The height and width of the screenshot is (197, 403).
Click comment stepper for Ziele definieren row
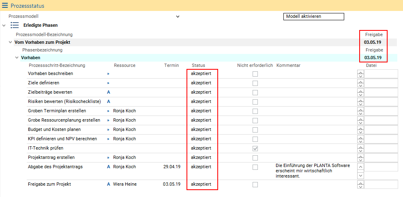click(360, 83)
